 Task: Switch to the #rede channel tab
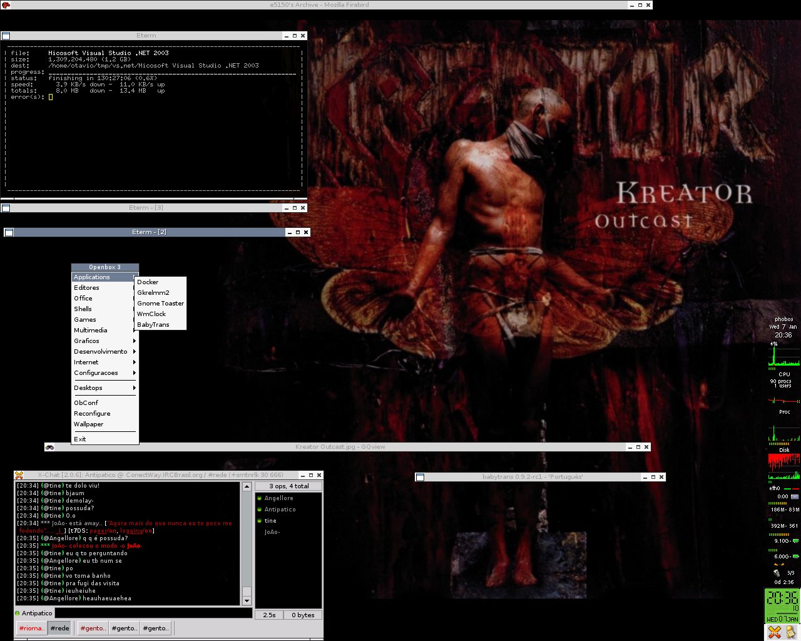[59, 628]
